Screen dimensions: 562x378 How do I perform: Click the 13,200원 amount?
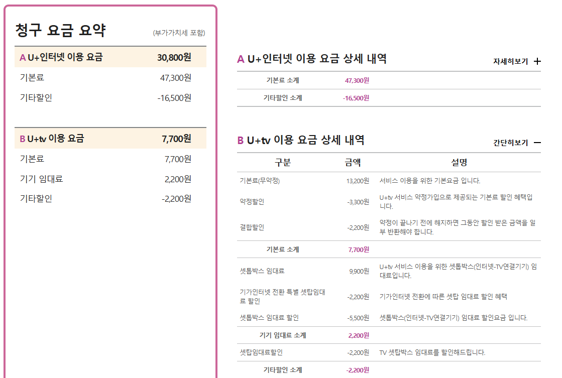pyautogui.click(x=358, y=181)
